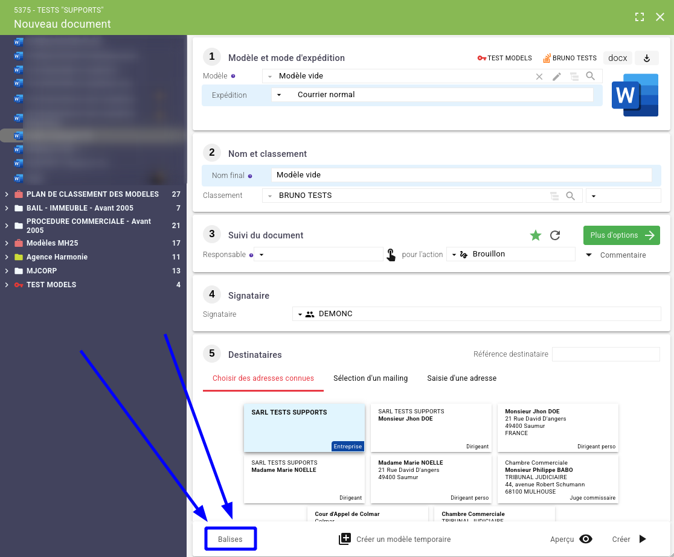Image resolution: width=674 pixels, height=557 pixels.
Task: Select Madame Marie NOELLE Dirigeant perso card
Action: tap(431, 479)
